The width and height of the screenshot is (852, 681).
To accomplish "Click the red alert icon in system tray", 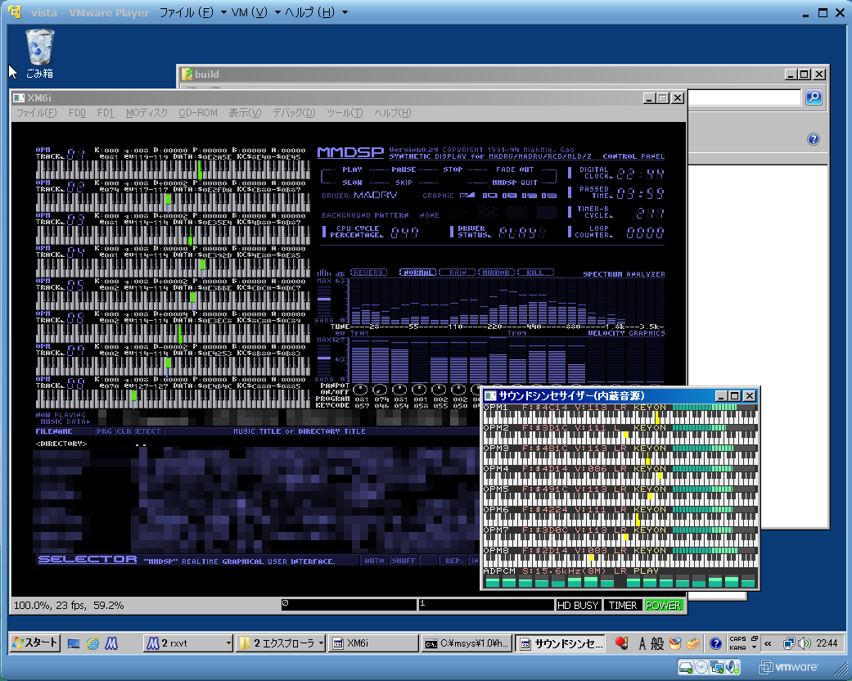I will (x=622, y=643).
